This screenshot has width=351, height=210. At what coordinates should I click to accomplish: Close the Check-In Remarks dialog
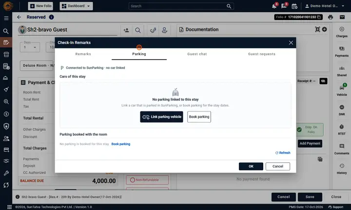pyautogui.click(x=291, y=42)
